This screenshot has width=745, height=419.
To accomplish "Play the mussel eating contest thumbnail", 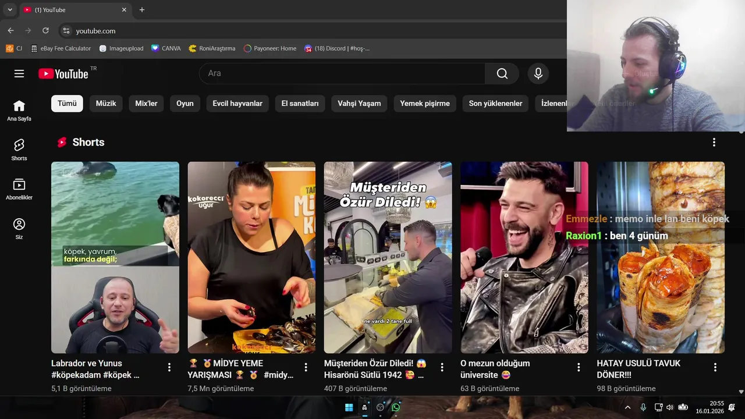I will click(x=251, y=257).
